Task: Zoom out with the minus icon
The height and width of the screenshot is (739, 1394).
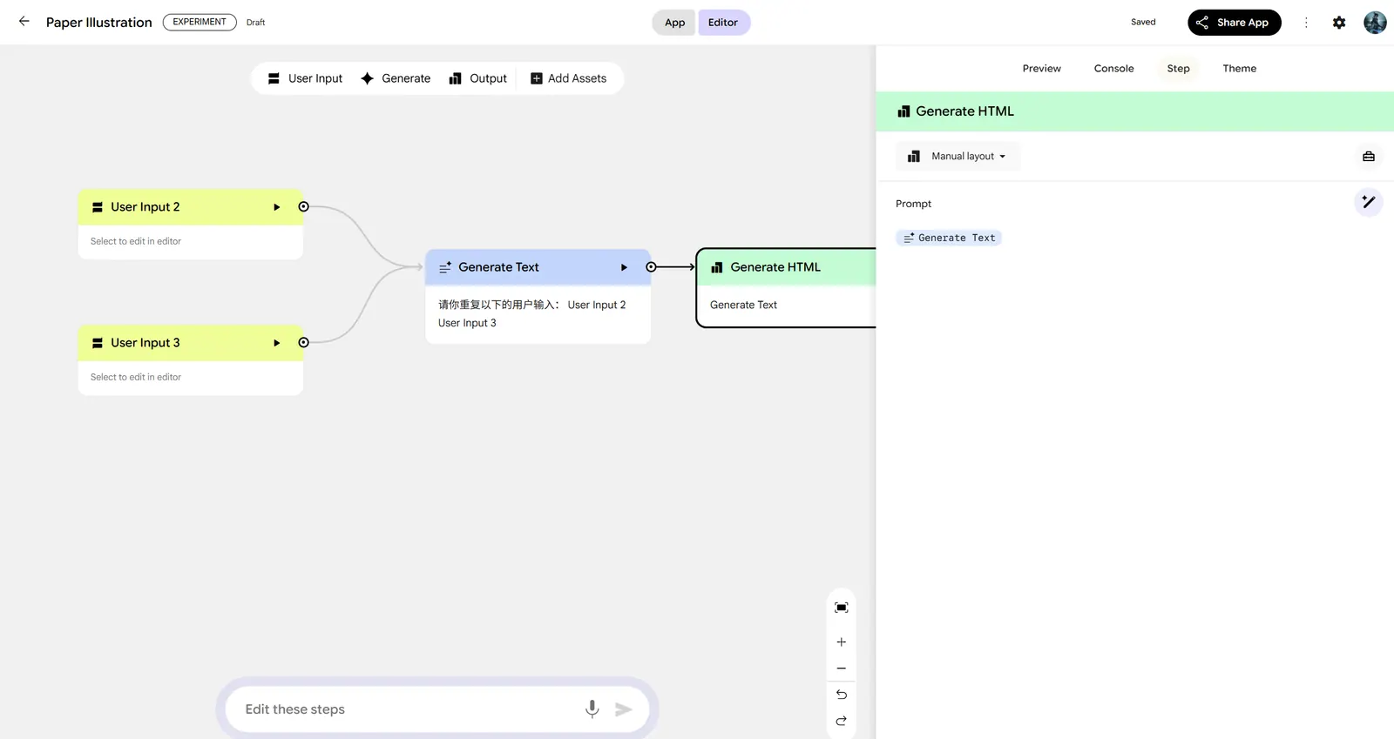Action: point(841,668)
